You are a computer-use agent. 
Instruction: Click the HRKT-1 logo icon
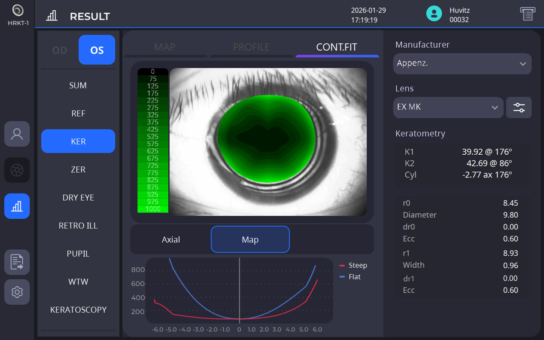pos(18,10)
